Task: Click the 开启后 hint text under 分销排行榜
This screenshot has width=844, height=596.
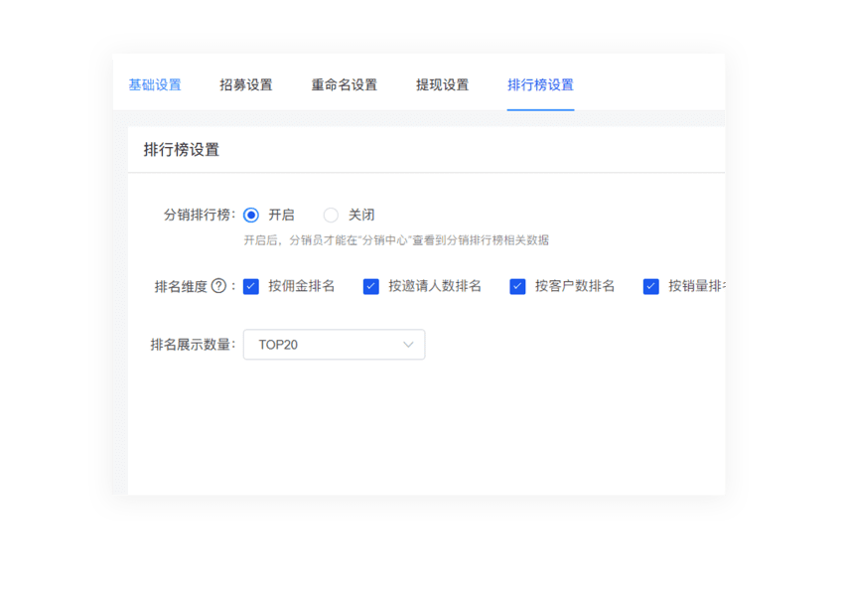Action: (396, 240)
